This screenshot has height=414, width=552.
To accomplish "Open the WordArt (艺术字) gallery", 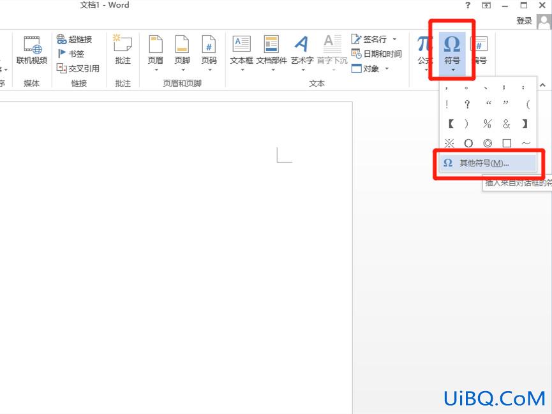I will 302,52.
